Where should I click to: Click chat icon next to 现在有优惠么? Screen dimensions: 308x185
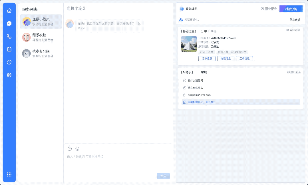coord(185,88)
